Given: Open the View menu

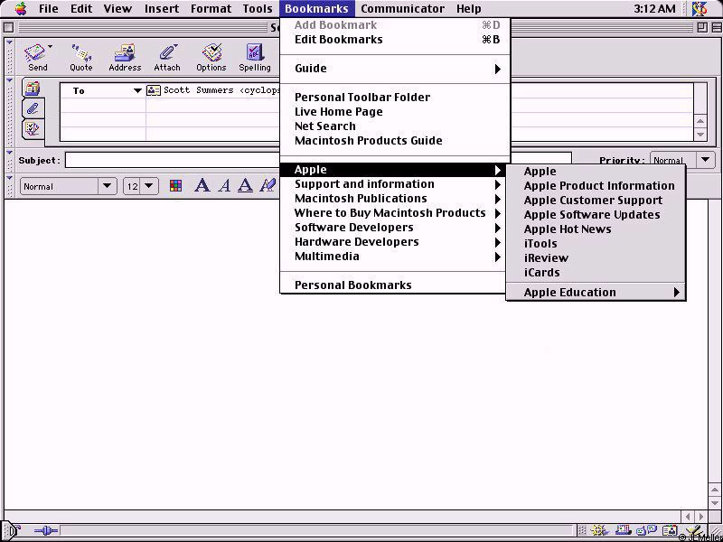Looking at the screenshot, I should pyautogui.click(x=117, y=9).
